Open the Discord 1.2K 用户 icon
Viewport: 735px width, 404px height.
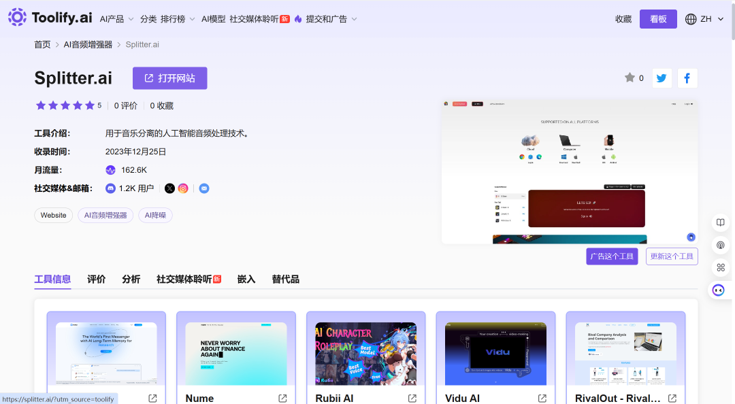pyautogui.click(x=110, y=188)
